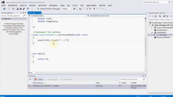Viewport: 173px width, 97px height.
Task: Select the IntelliSense ';' erwartet error row
Action: coord(87,87)
